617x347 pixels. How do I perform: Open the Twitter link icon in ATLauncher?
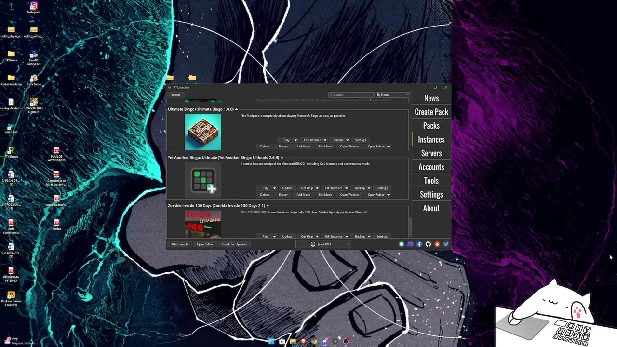pyautogui.click(x=446, y=244)
